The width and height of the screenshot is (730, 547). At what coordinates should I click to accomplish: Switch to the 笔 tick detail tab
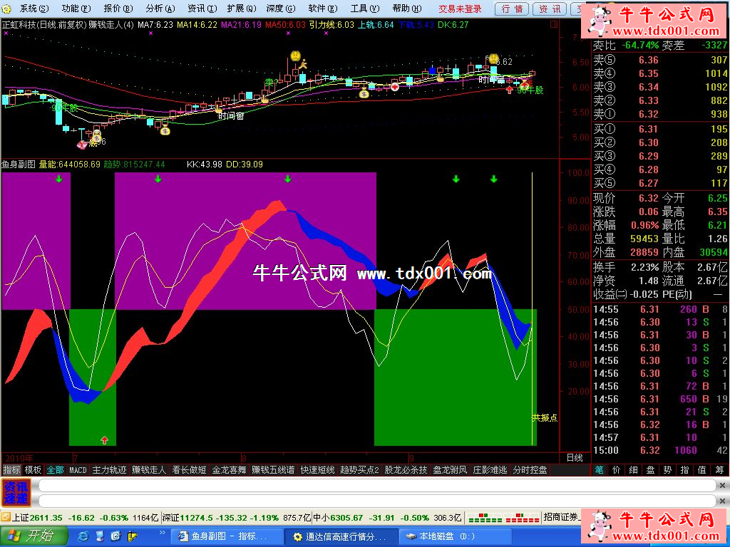tap(600, 470)
